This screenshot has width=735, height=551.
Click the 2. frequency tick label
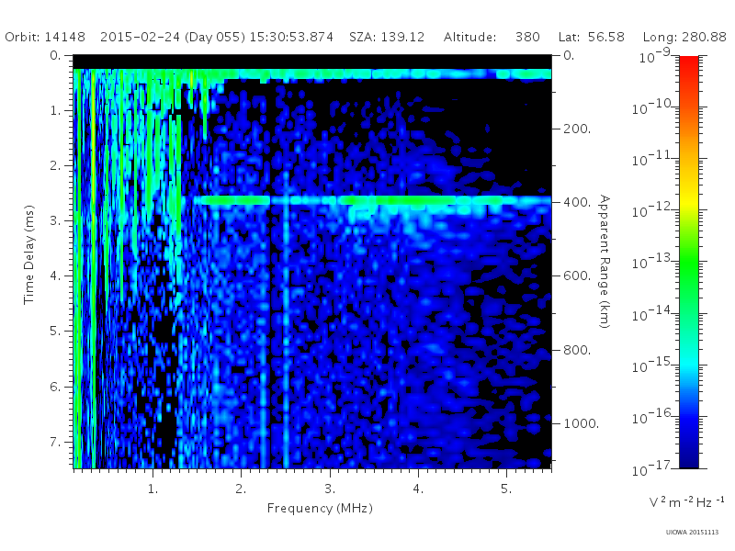[241, 489]
